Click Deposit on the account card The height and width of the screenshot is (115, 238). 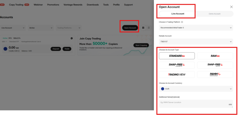56,49
